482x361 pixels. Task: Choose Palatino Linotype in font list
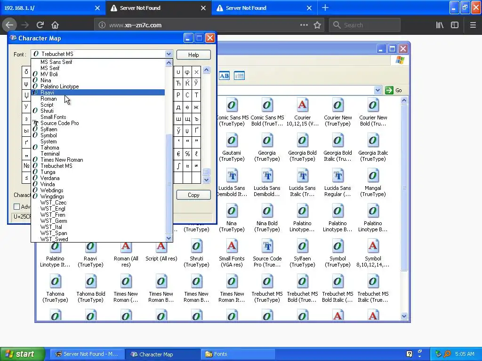[98, 86]
